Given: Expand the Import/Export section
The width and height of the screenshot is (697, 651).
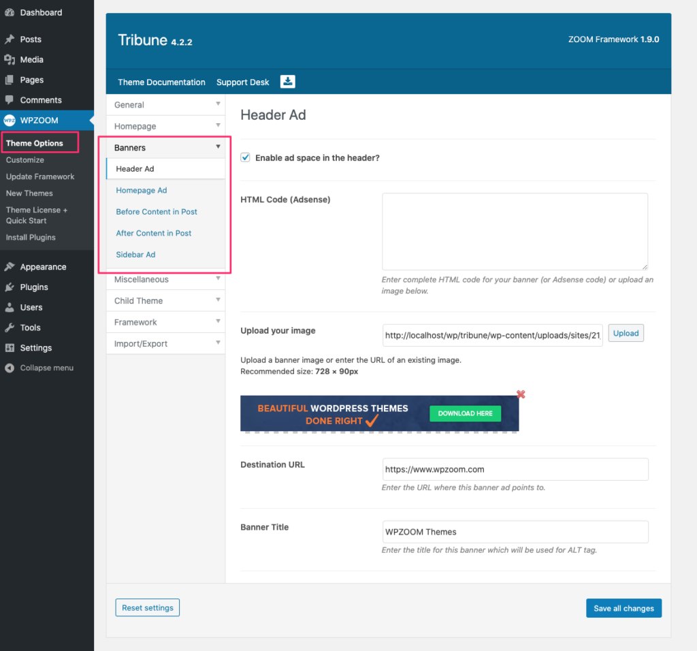Looking at the screenshot, I should 166,343.
